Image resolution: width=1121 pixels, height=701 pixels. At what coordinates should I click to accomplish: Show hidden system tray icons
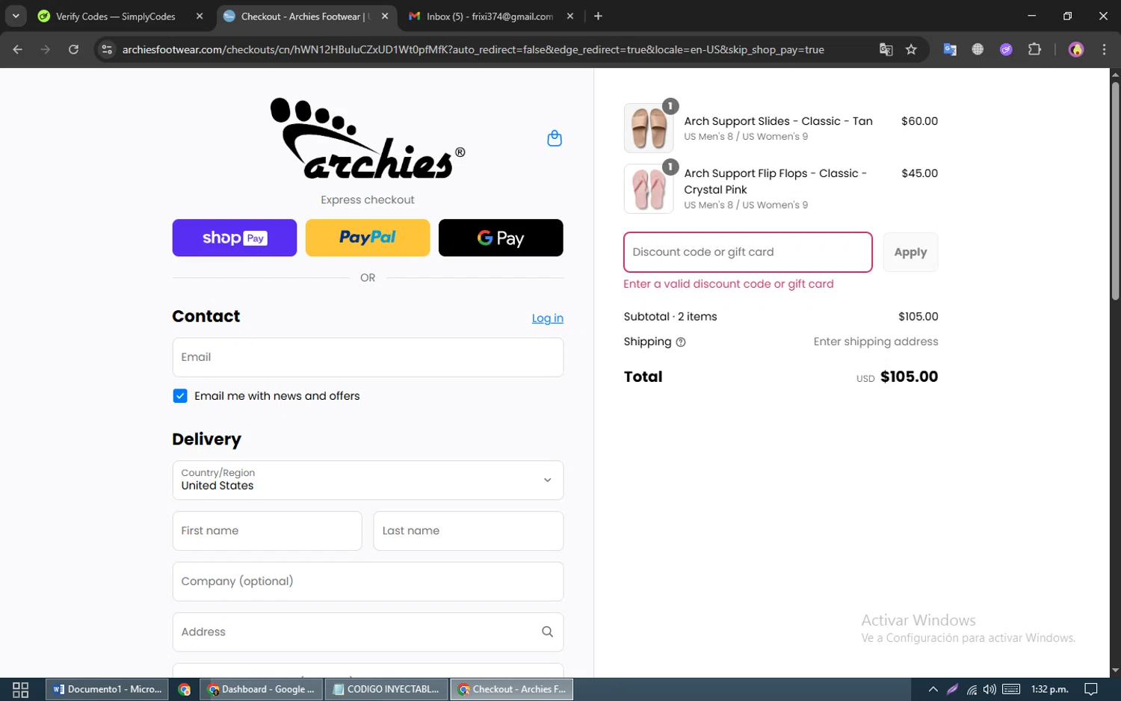tap(933, 689)
